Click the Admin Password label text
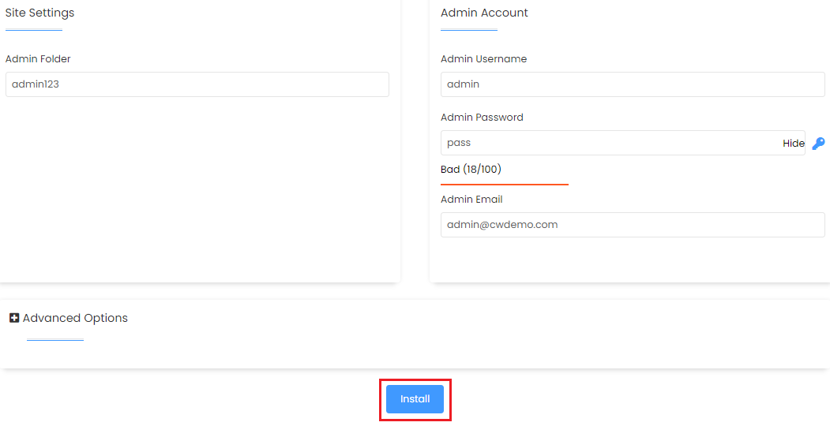 tap(482, 118)
